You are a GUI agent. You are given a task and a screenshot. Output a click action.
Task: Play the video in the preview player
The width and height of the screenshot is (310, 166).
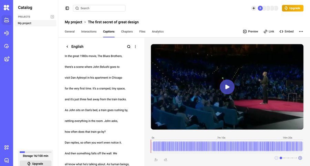click(227, 87)
